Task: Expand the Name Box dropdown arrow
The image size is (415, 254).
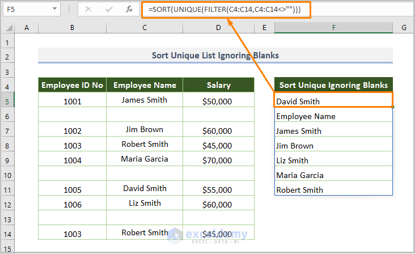Action: pos(53,10)
